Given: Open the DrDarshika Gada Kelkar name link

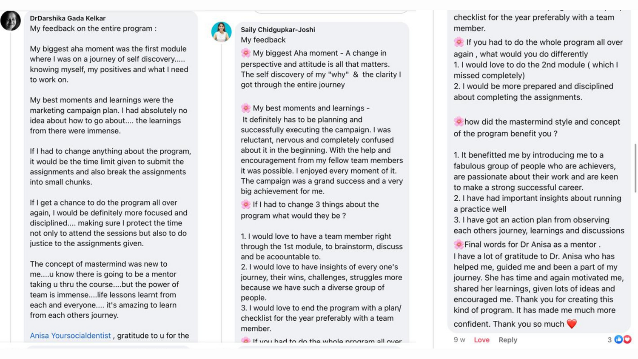Looking at the screenshot, I should coord(68,18).
